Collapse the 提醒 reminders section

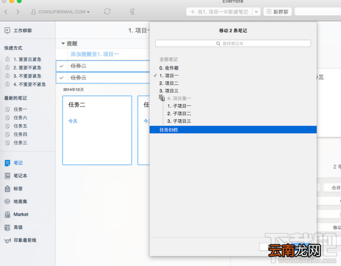63,44
